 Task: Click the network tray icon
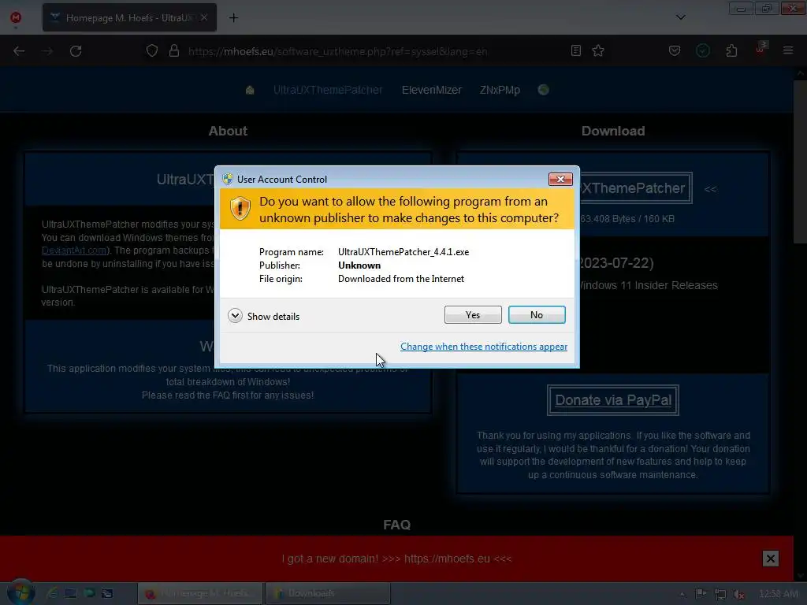[720, 594]
